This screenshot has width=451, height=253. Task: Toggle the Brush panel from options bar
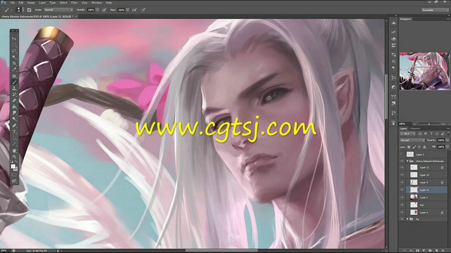pos(29,10)
